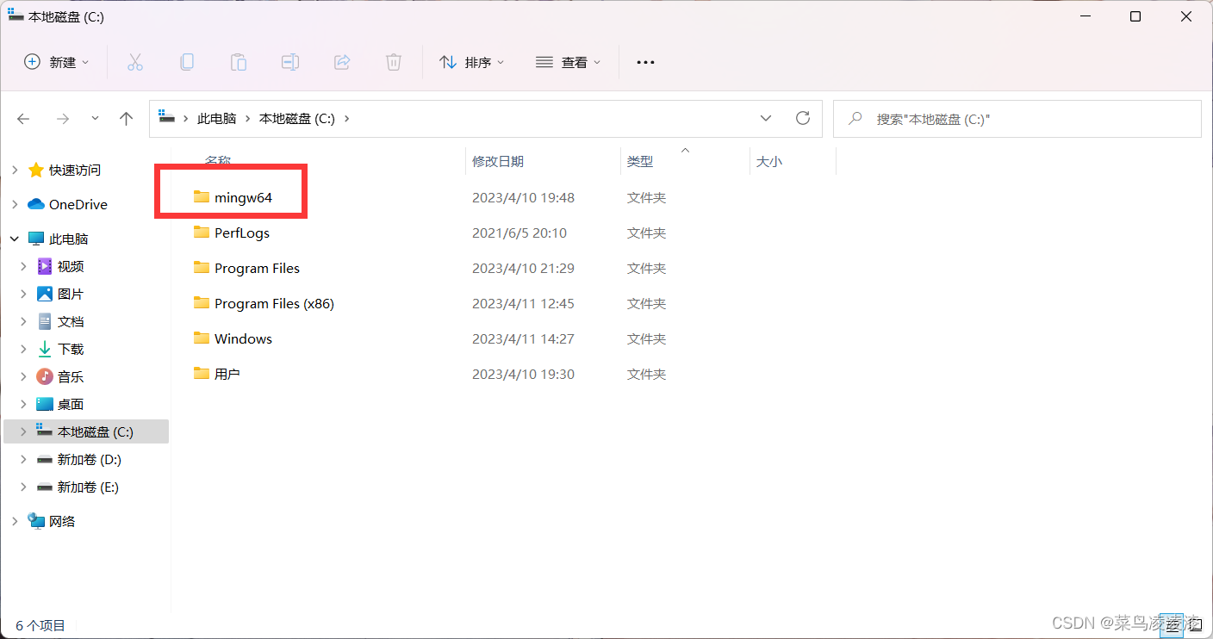1213x639 pixels.
Task: Go back with the left arrow
Action: 23,119
